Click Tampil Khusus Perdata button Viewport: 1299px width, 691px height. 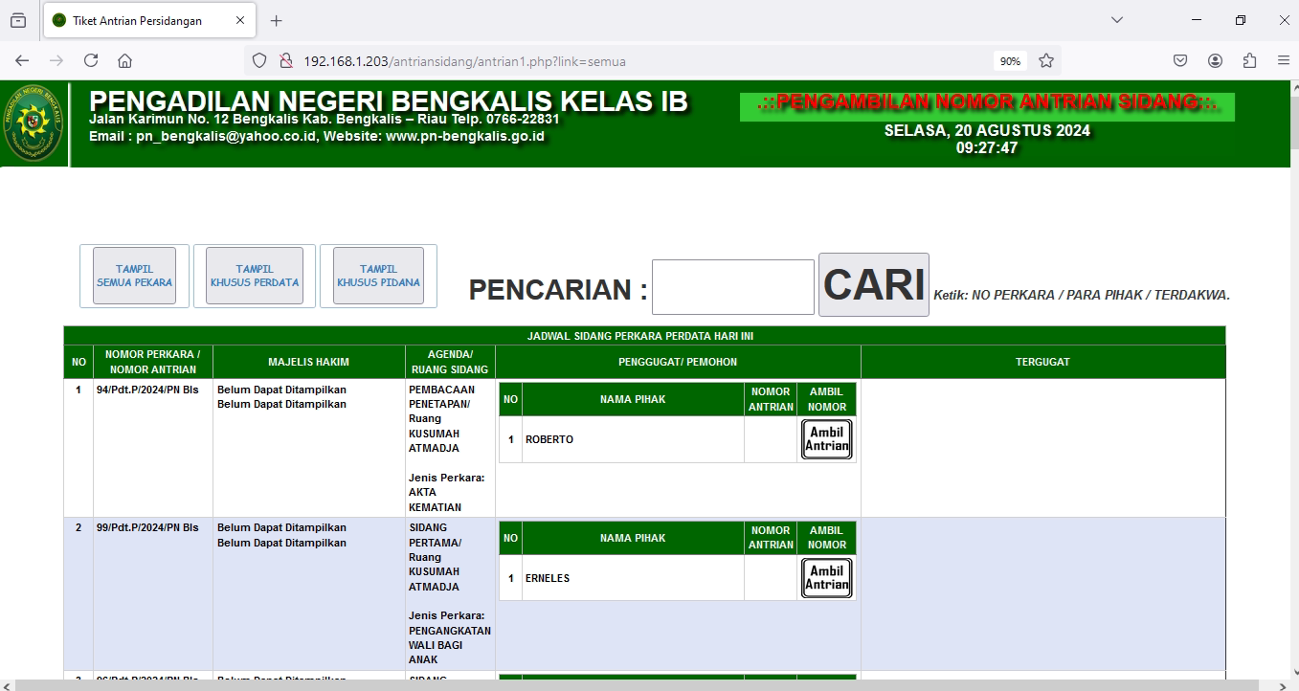(x=255, y=276)
